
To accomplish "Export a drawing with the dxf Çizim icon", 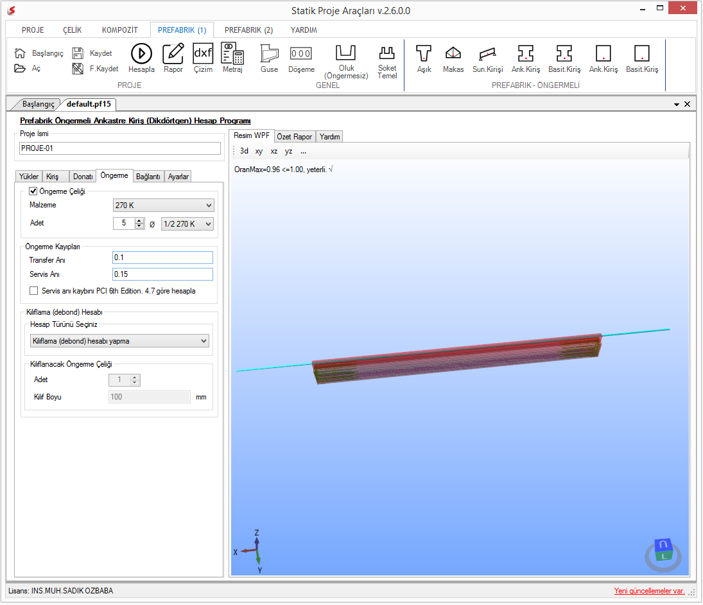I will [203, 53].
